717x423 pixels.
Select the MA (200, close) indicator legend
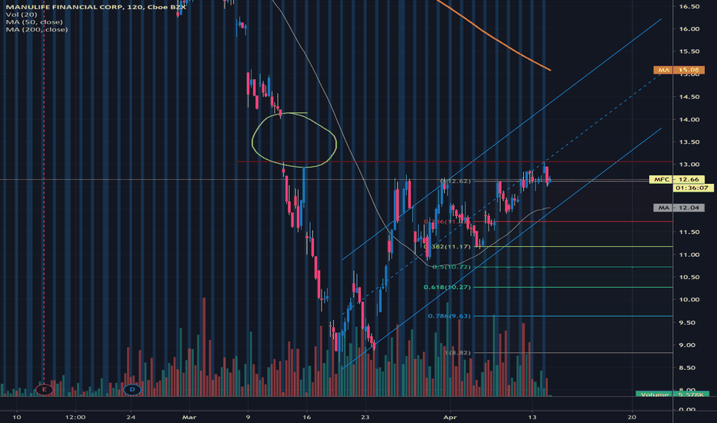click(37, 29)
